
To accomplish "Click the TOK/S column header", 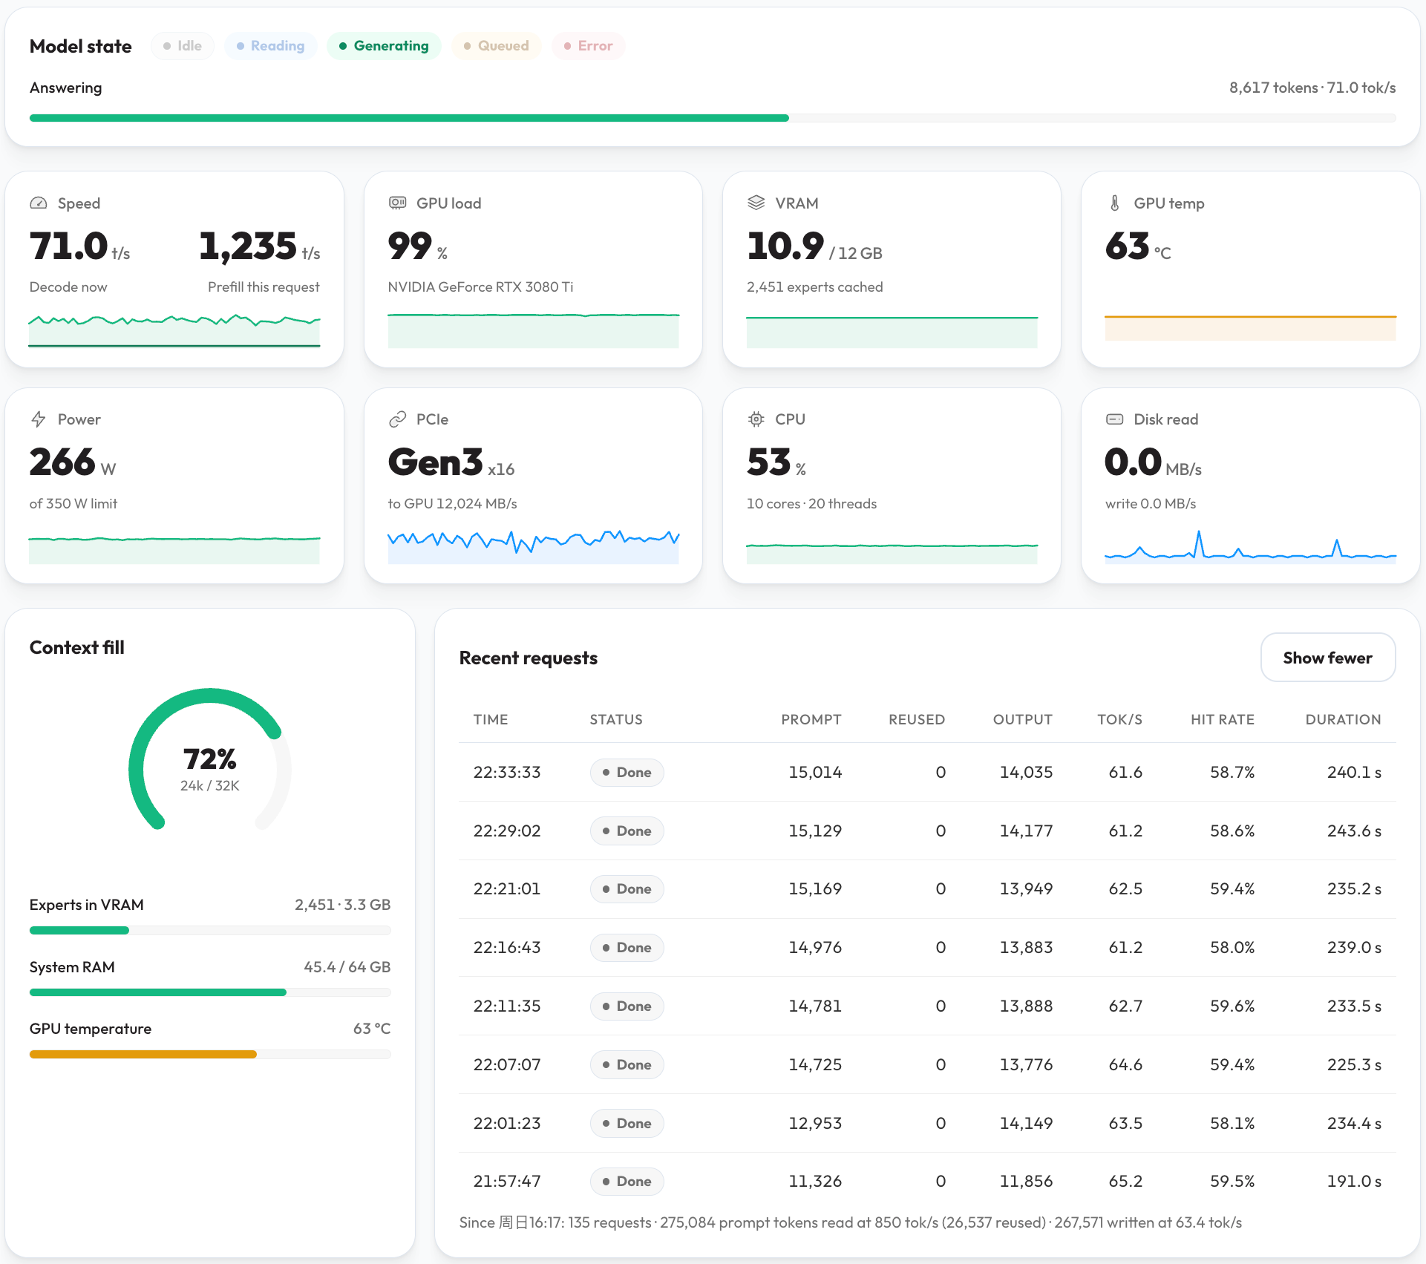I will (x=1119, y=719).
